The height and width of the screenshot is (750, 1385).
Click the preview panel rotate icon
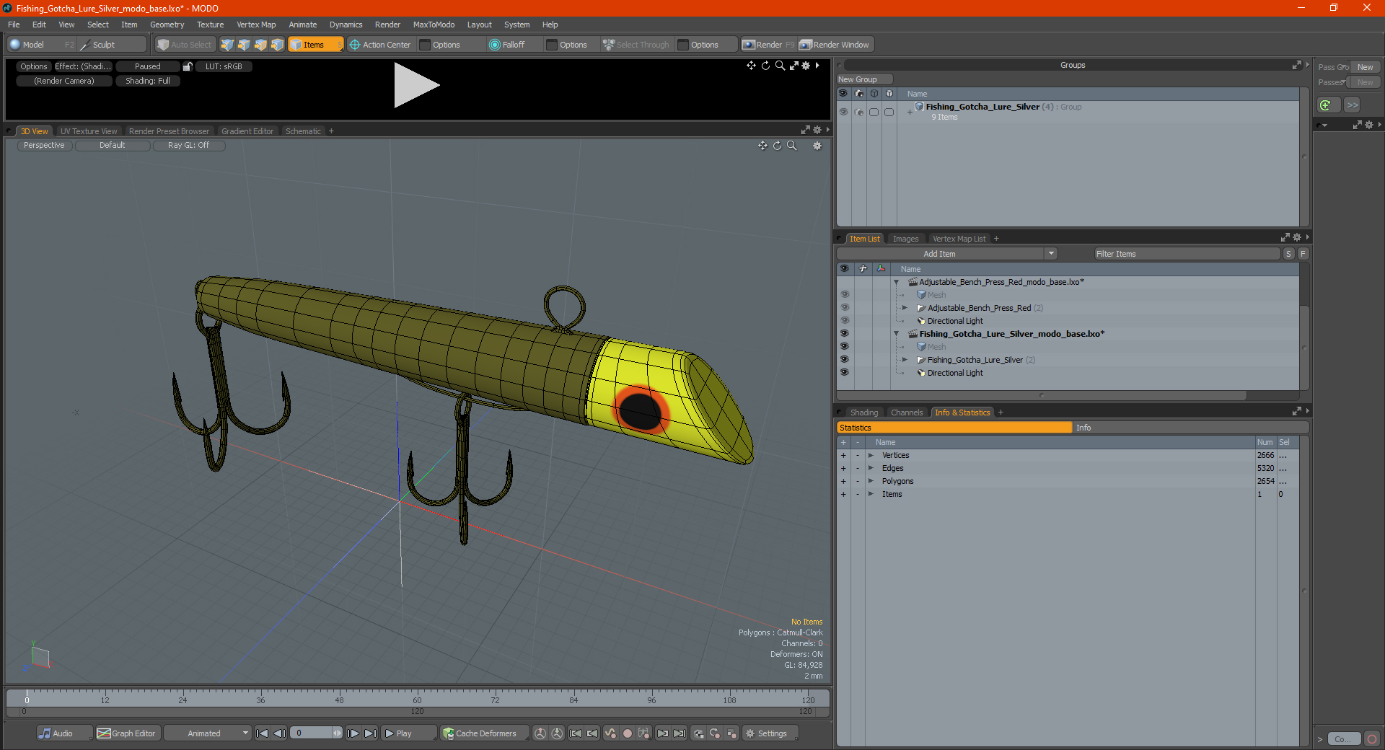click(x=765, y=66)
